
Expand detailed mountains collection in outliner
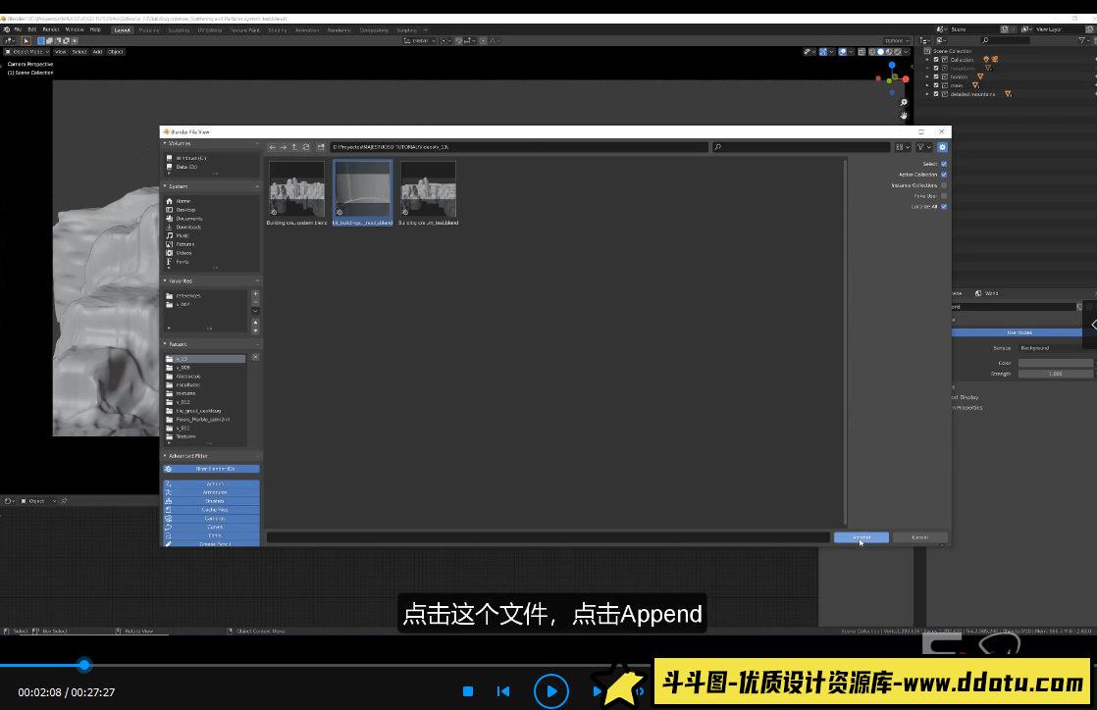(x=927, y=94)
